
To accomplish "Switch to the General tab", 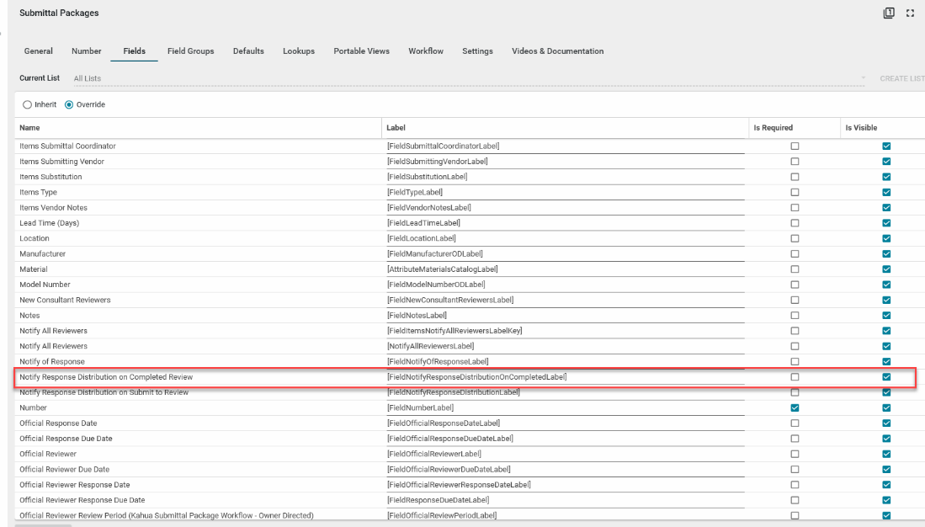I will [38, 51].
